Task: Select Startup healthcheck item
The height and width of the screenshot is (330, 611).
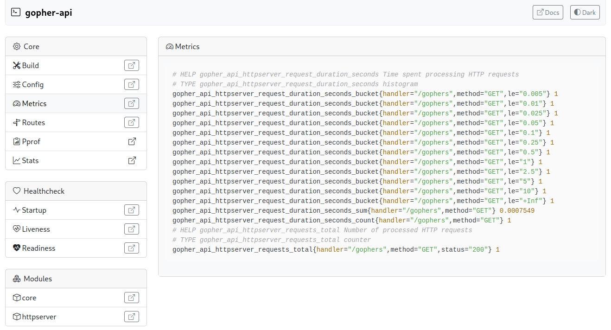Action: (x=76, y=210)
